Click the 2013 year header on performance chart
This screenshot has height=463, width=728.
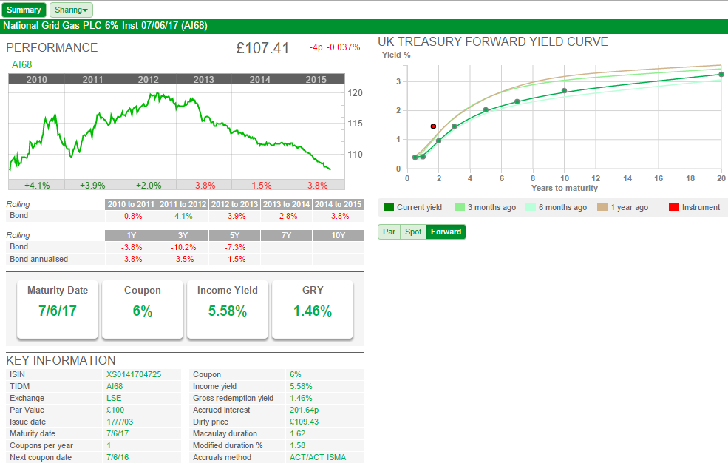coord(204,79)
